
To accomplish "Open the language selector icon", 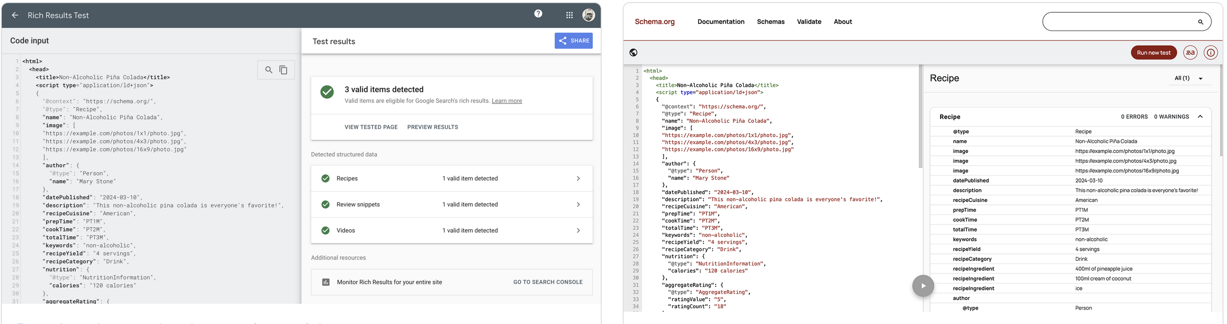I will click(x=1190, y=53).
